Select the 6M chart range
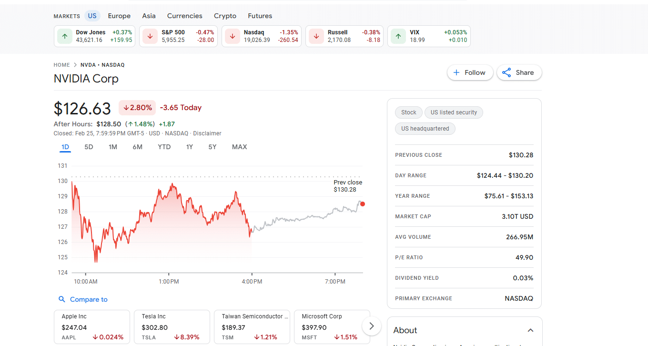648x346 pixels. tap(138, 147)
